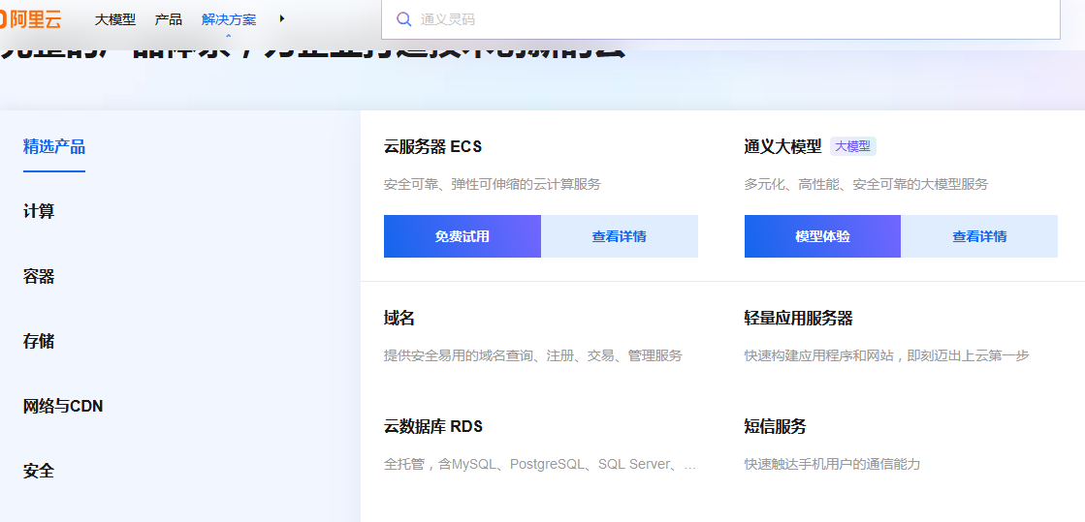Open the 云数据库 RDS product link
The image size is (1085, 522).
433,426
